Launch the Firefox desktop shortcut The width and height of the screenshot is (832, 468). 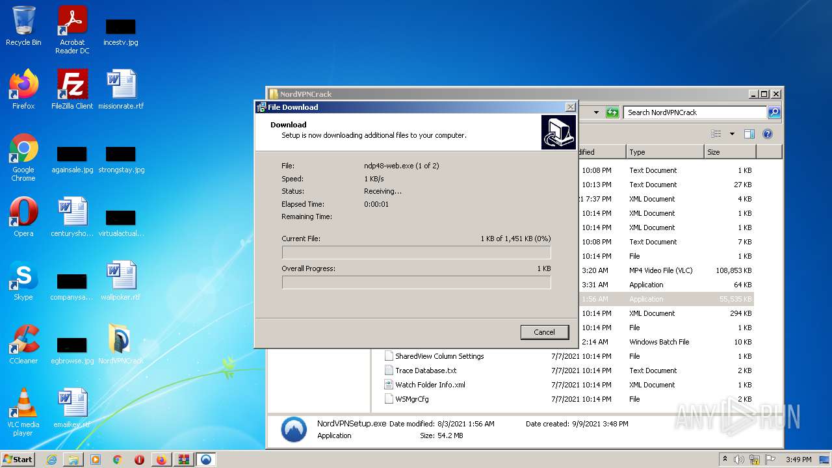pos(23,90)
